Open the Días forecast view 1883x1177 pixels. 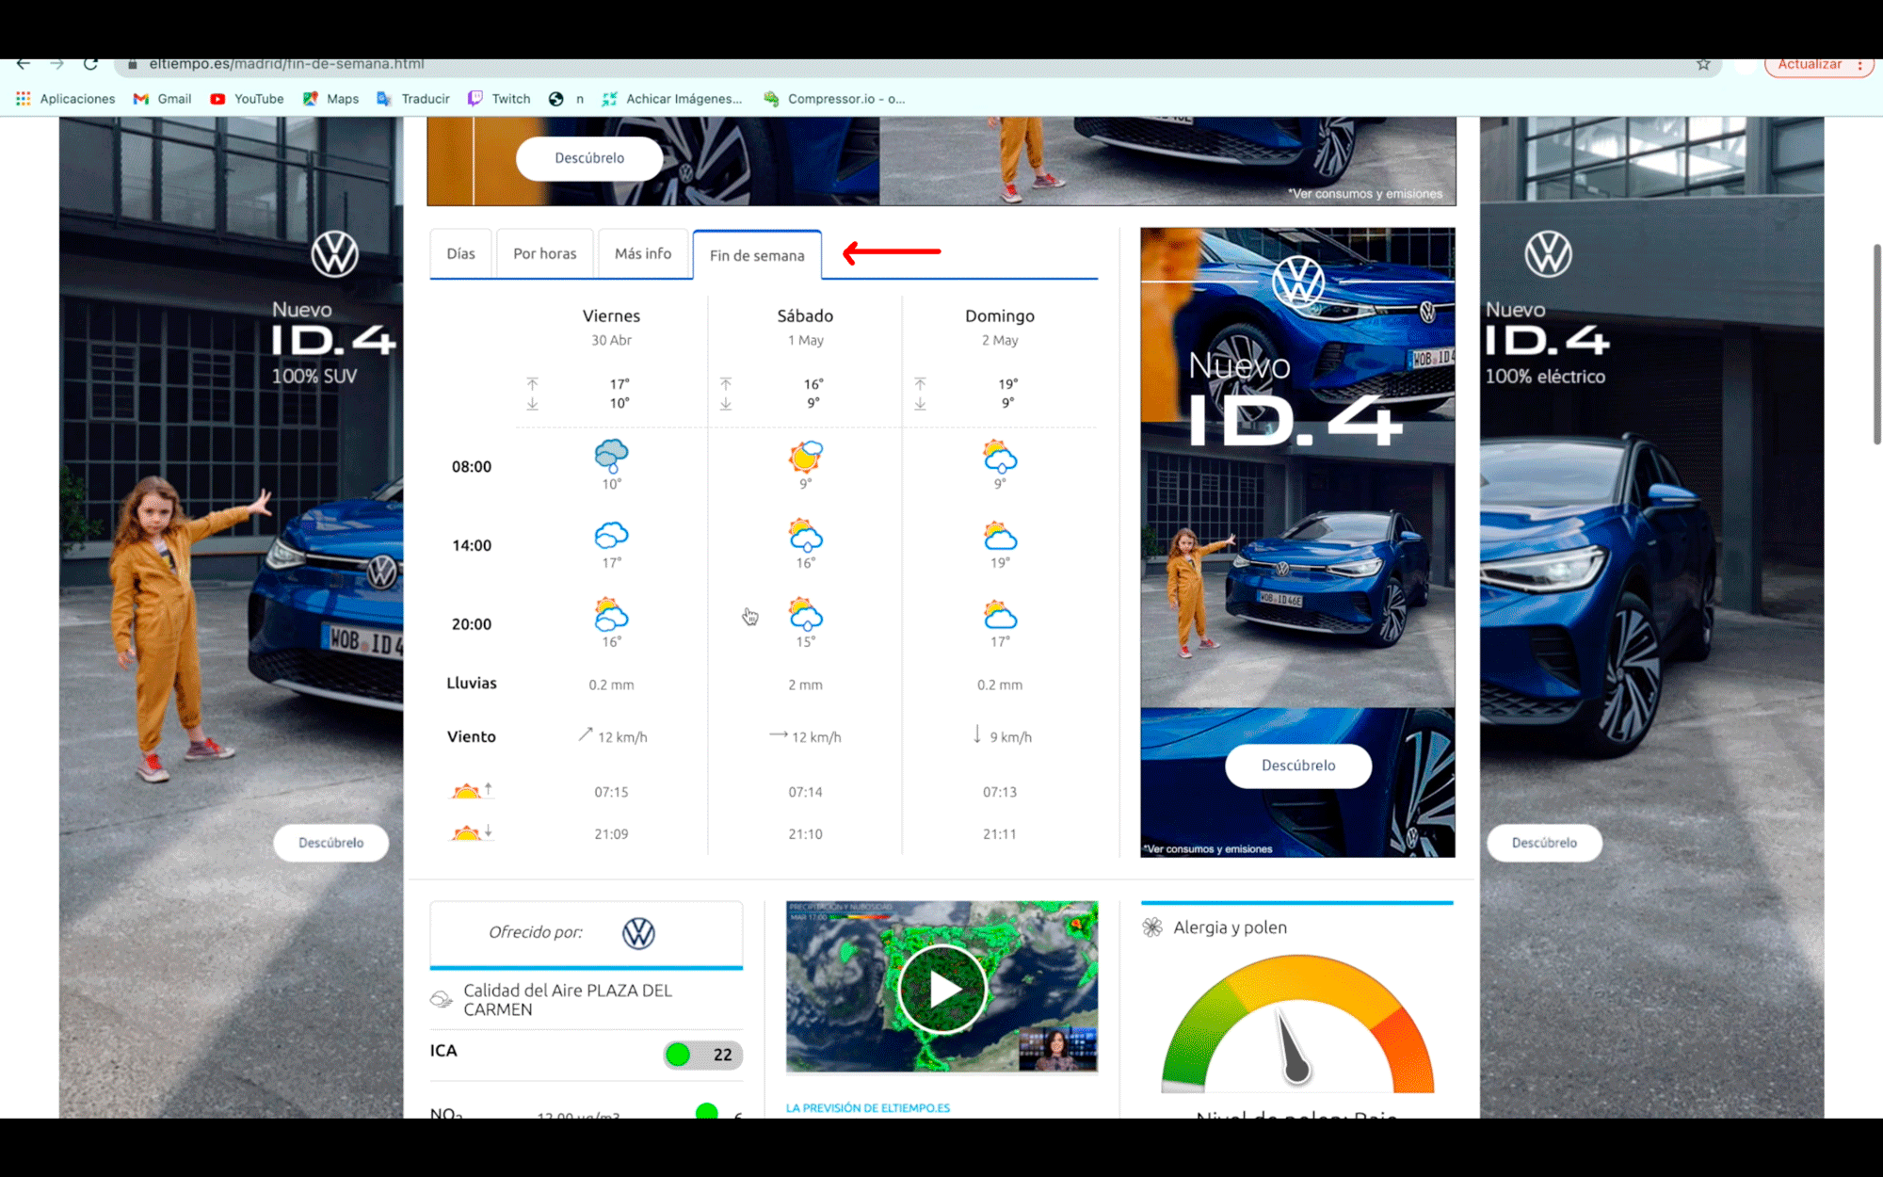[461, 253]
